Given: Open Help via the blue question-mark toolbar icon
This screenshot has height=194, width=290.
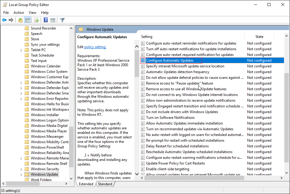Looking at the screenshot, I should pos(46,20).
